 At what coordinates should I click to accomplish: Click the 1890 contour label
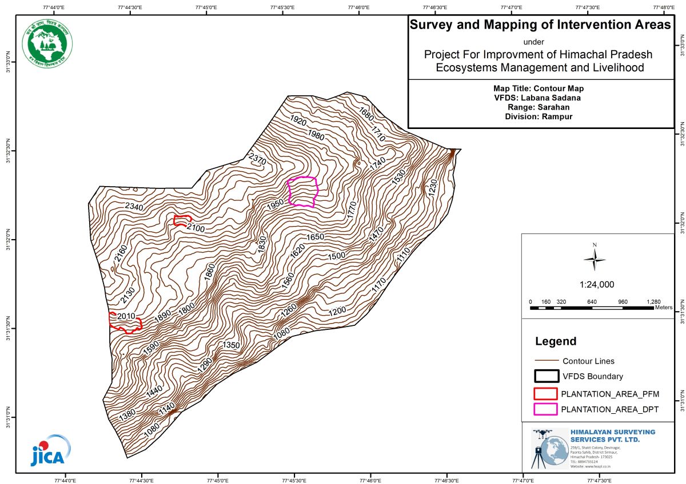[x=163, y=316]
